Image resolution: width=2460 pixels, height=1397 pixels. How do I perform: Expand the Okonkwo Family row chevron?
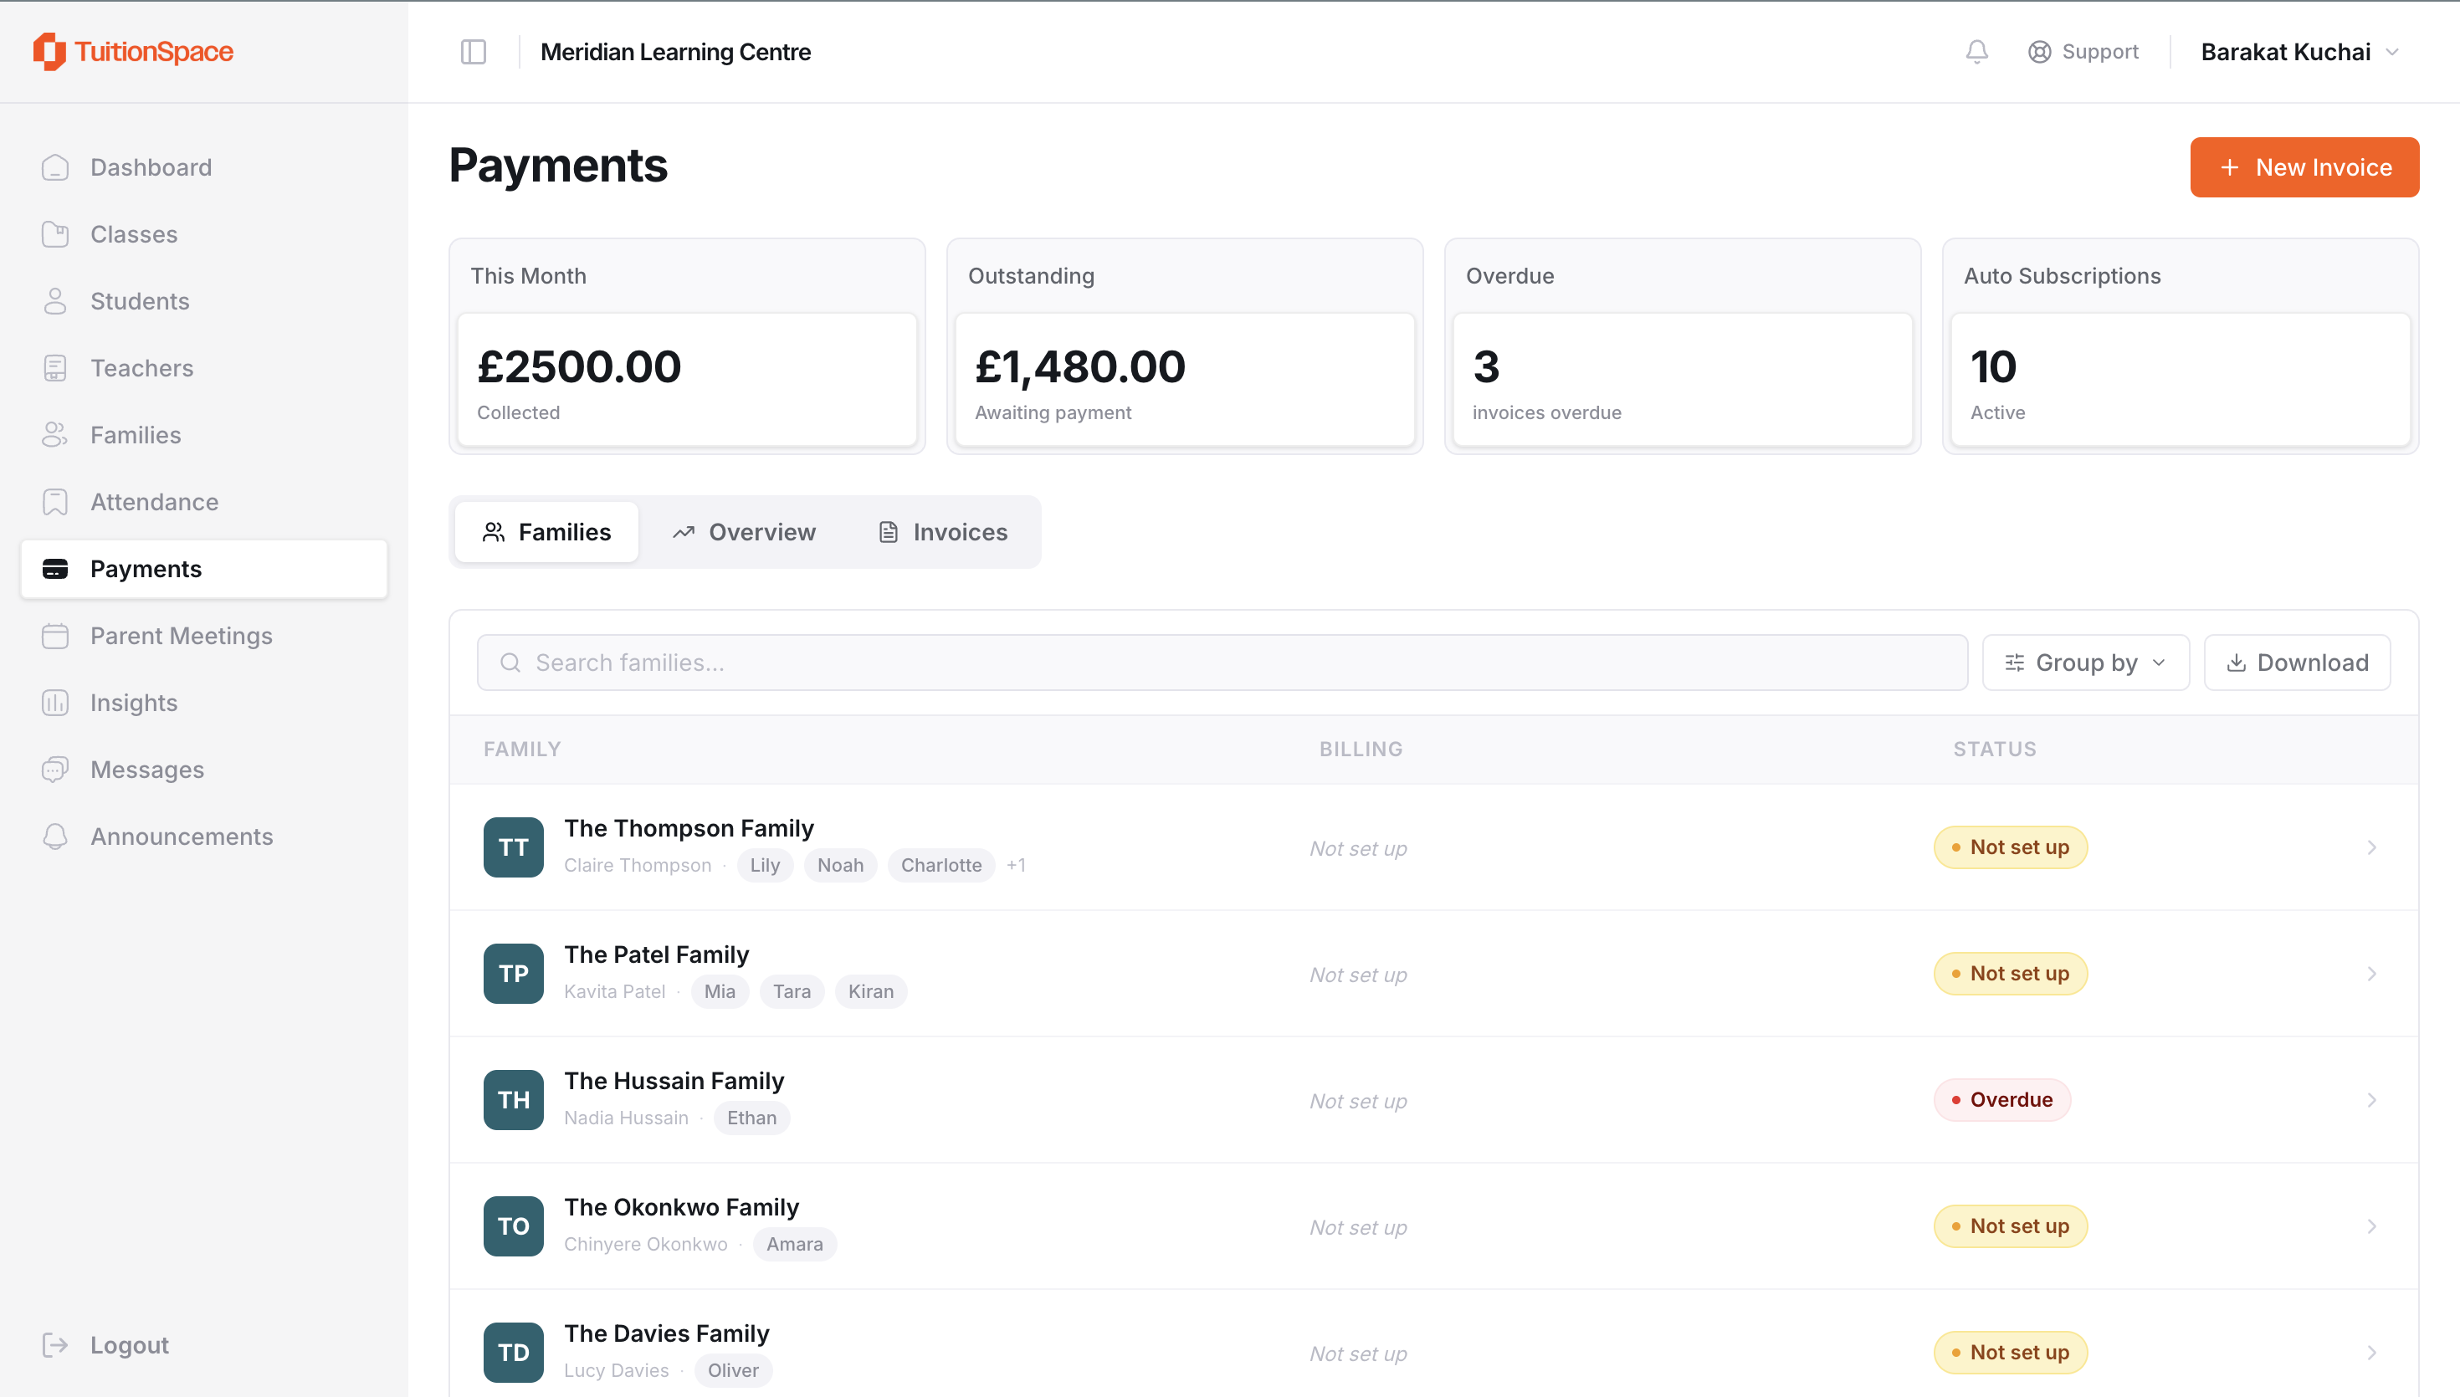click(2372, 1226)
